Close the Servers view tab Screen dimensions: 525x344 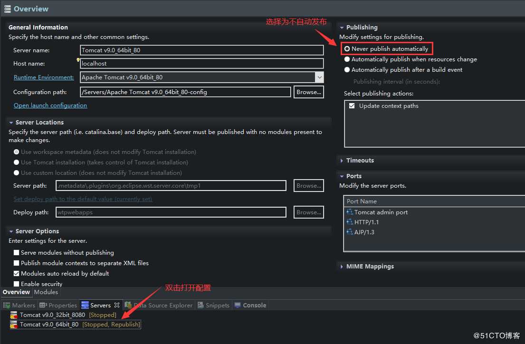pyautogui.click(x=116, y=305)
